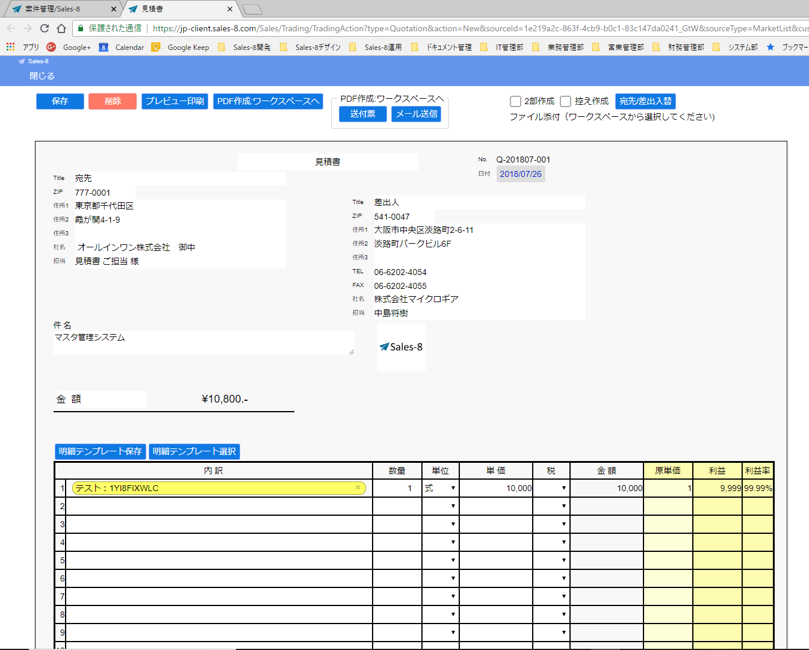Close the 案件管理/Sales-8 tab

114,9
